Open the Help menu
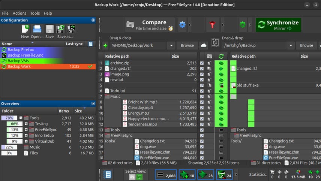The height and width of the screenshot is (181, 321). click(x=48, y=13)
